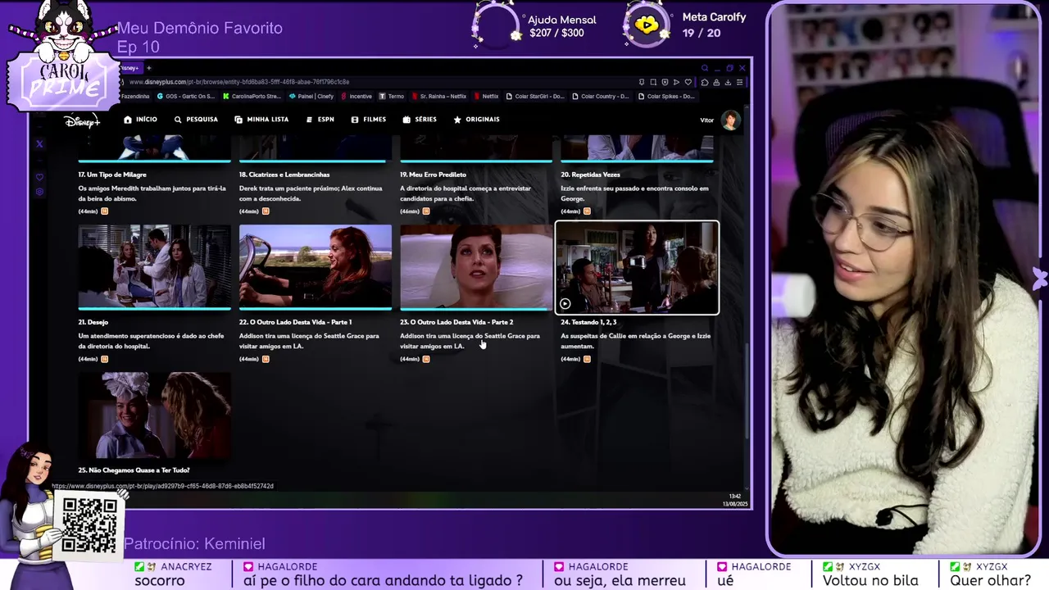Click title '24. Testando 1, 2, 3'
The image size is (1049, 590).
pyautogui.click(x=588, y=322)
